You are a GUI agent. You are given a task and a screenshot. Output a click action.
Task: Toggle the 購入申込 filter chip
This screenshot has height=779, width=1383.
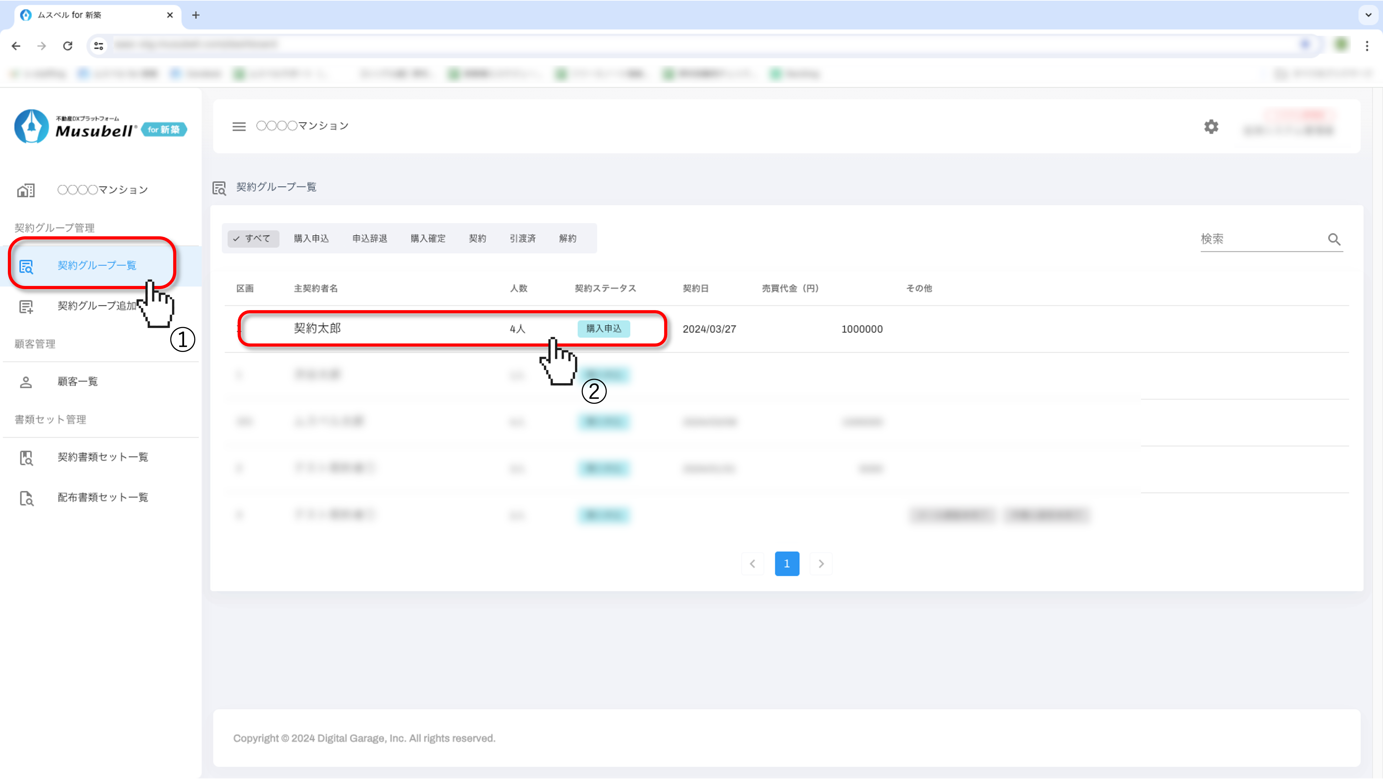click(311, 239)
